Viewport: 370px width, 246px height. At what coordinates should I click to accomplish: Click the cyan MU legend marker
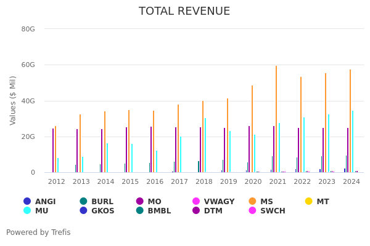[x=27, y=211]
